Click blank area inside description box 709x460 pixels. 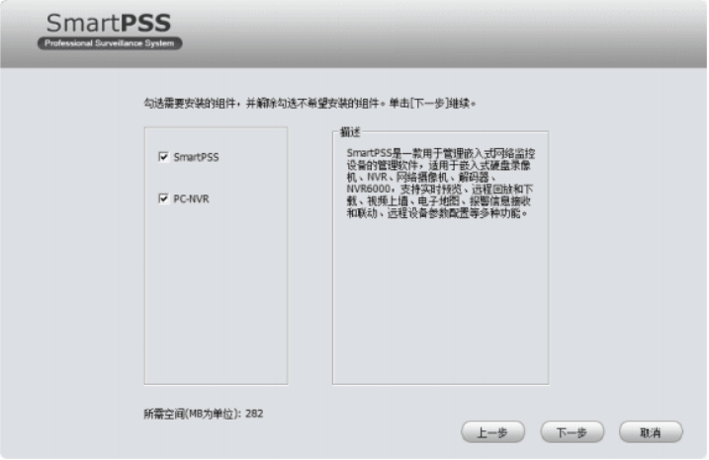(x=440, y=306)
